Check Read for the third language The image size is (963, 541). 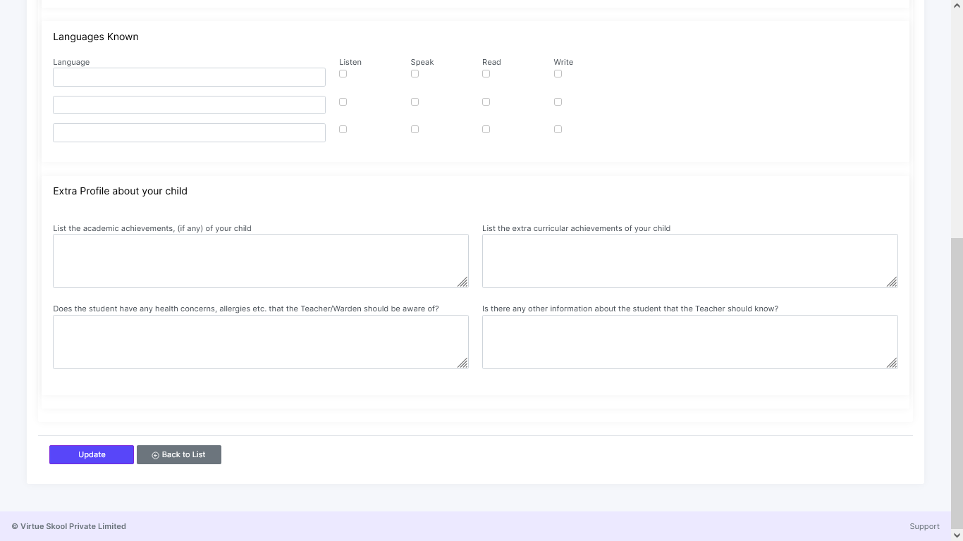(x=486, y=129)
